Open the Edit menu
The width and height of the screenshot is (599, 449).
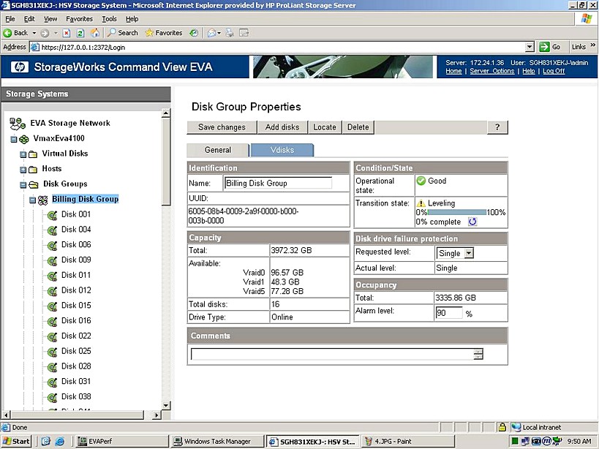pos(29,19)
